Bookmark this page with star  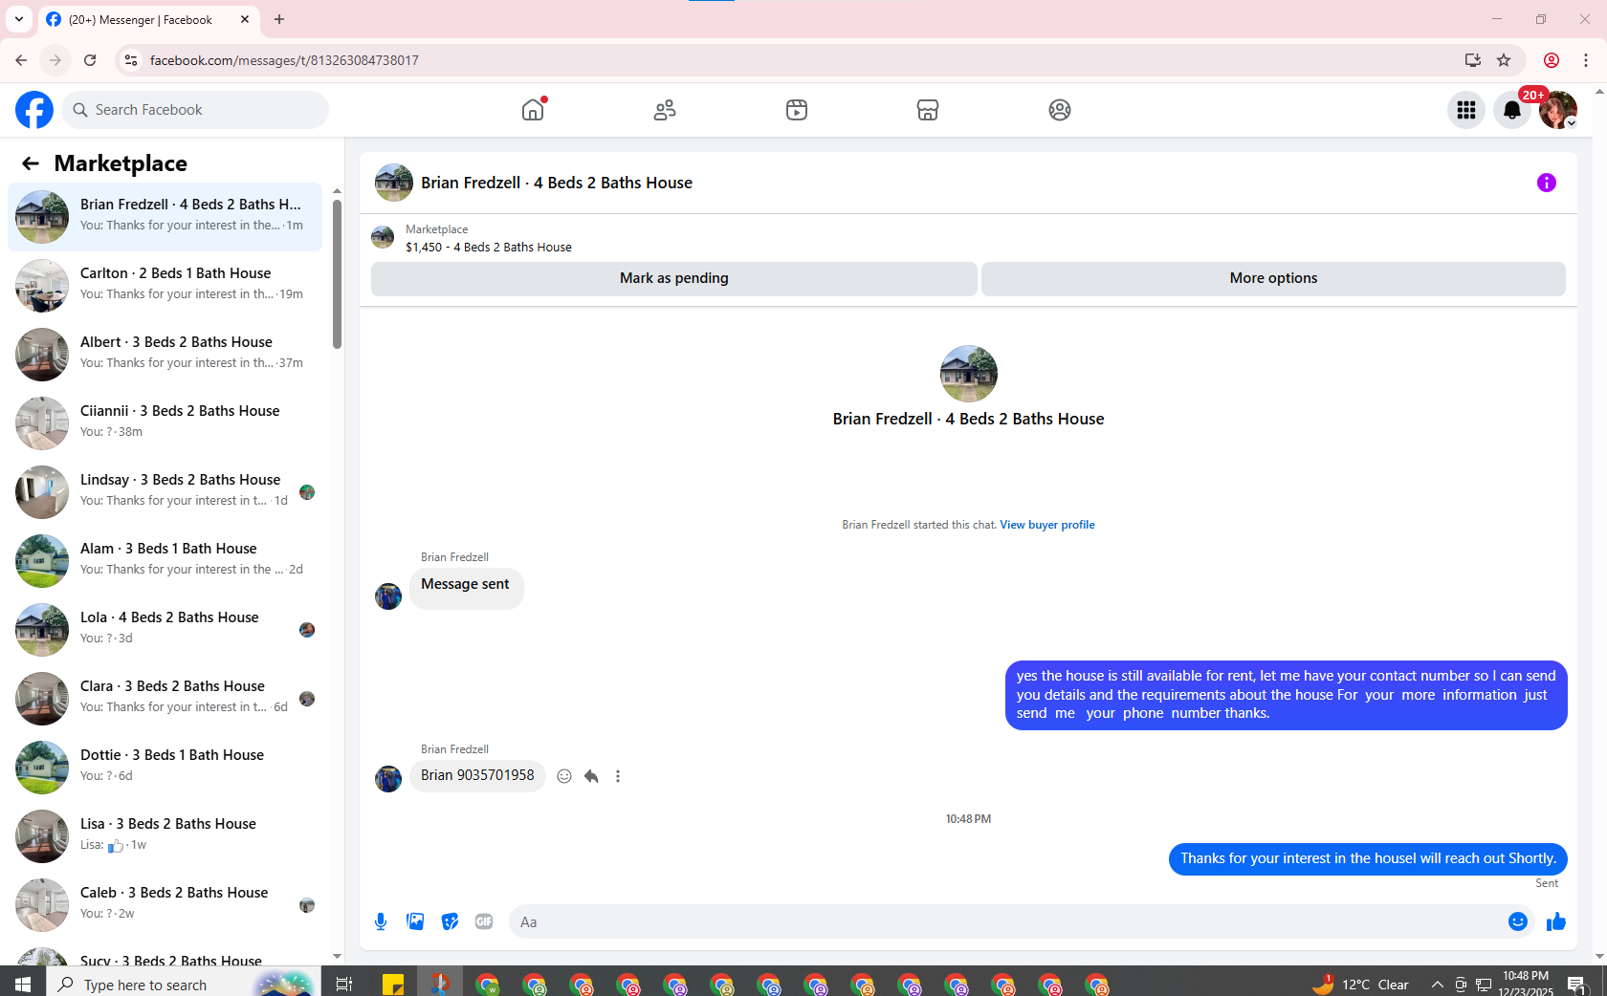click(1504, 60)
